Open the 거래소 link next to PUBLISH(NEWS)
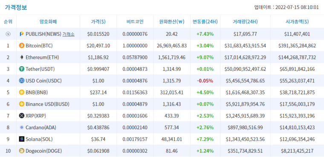The height and width of the screenshot is (157, 324). pos(68,34)
